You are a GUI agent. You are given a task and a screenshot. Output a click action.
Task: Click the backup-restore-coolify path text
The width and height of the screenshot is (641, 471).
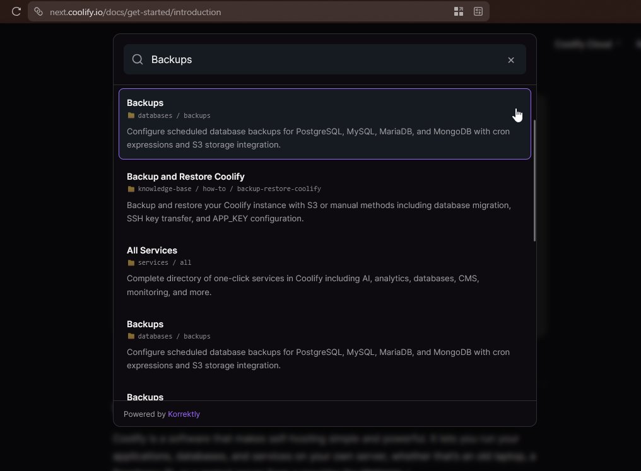point(279,189)
